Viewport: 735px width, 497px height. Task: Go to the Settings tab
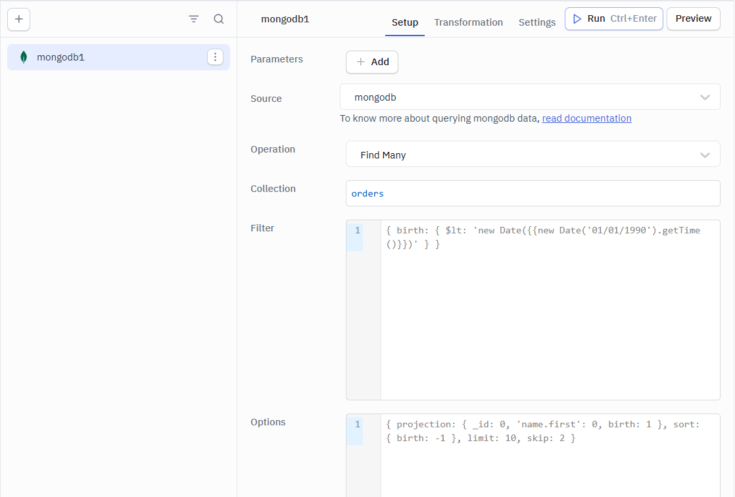(x=536, y=22)
